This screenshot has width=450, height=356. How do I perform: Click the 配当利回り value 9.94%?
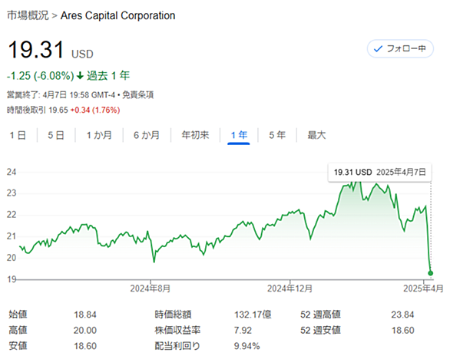pos(247,346)
